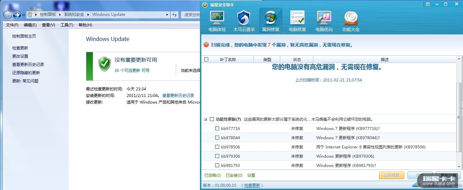Viewport: 463px width, 190px height.
Task: Click the 更新扫描 rescan button
Action: tap(448, 175)
